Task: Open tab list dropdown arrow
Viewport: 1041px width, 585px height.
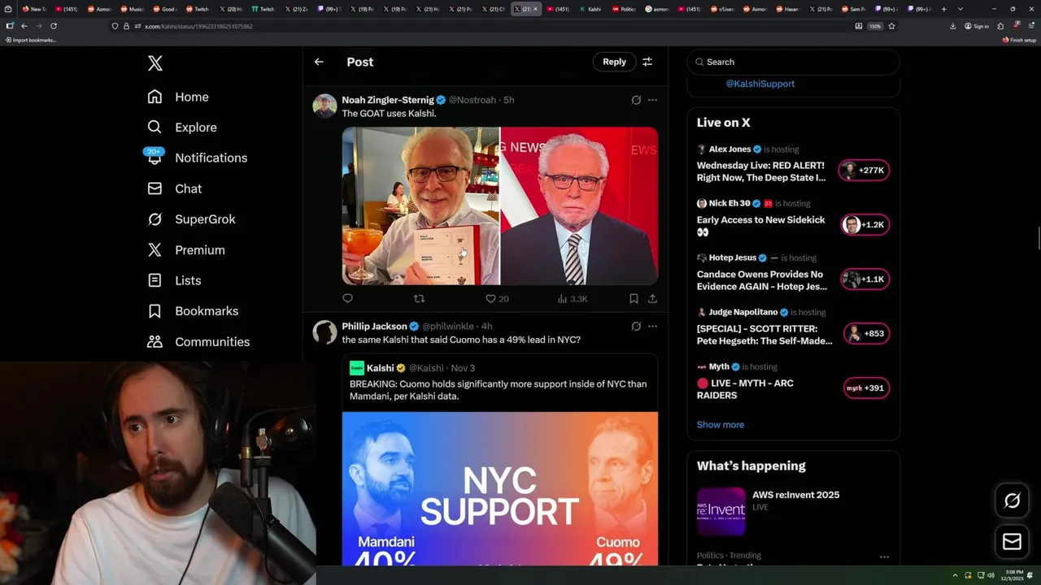Action: [x=960, y=9]
